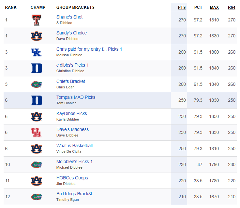
Task: Click Texas Tech logo beside Shane's Shot
Action: [x=37, y=20]
